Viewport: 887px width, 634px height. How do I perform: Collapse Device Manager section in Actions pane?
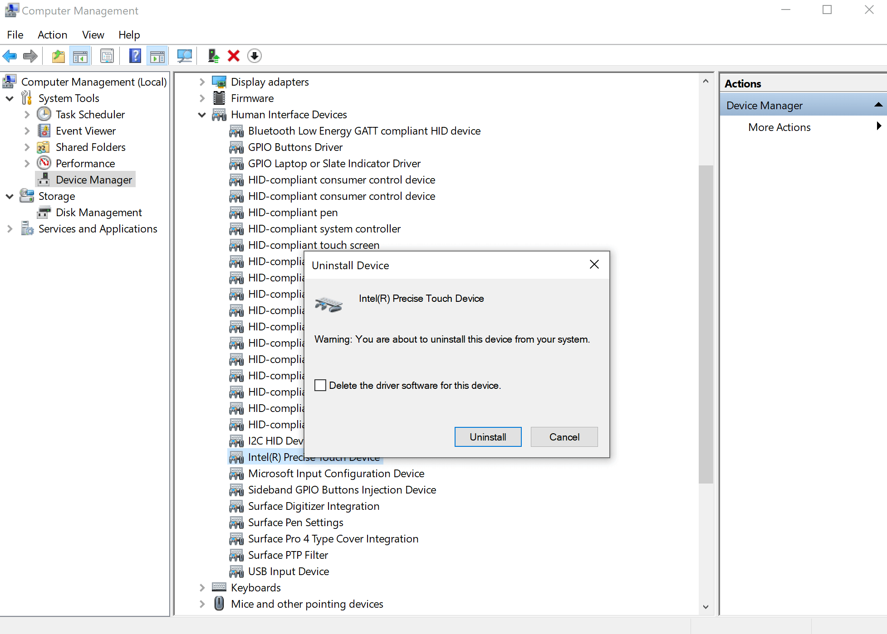(878, 105)
